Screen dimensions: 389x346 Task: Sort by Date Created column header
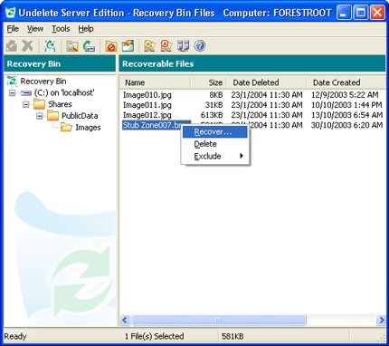346,82
